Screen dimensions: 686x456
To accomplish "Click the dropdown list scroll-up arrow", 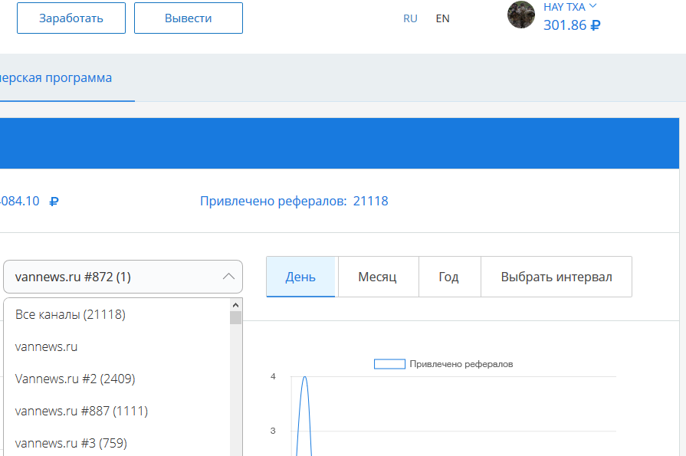I will coord(236,305).
